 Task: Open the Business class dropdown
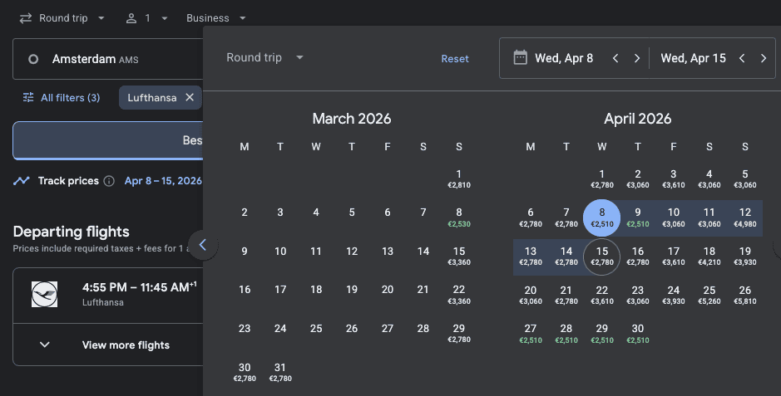tap(216, 17)
